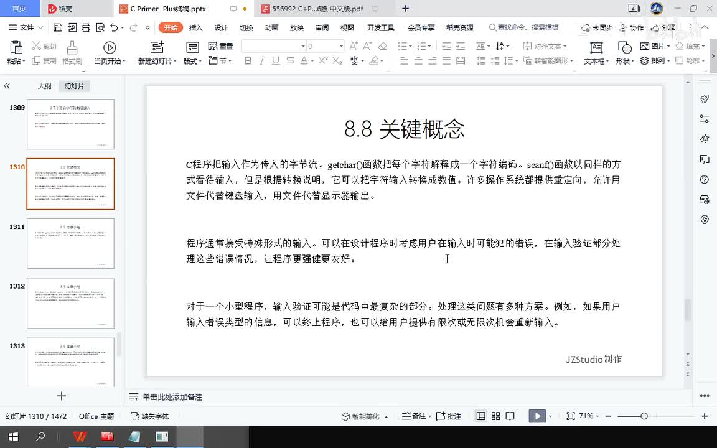Viewport: 717px width, 448px height.
Task: Open the font color dropdown arrow
Action: coord(312,61)
